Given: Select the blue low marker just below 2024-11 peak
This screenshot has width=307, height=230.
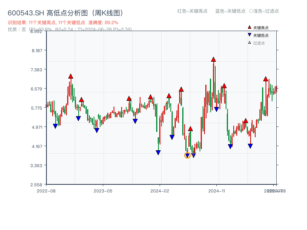Looking at the screenshot, I should point(216,109).
